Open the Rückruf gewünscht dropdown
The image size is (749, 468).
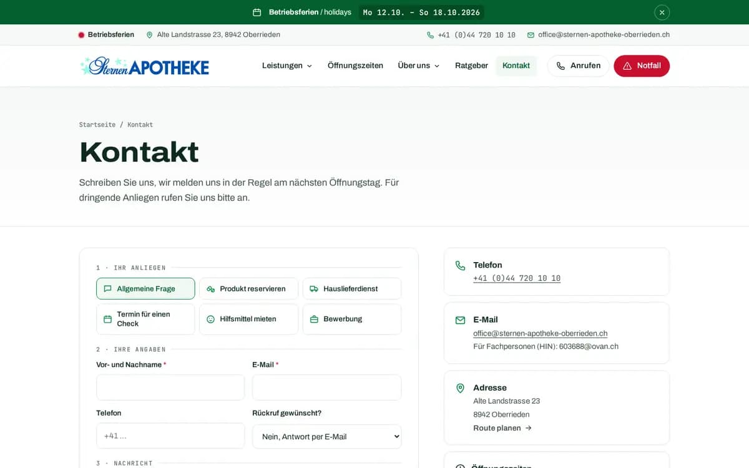326,436
